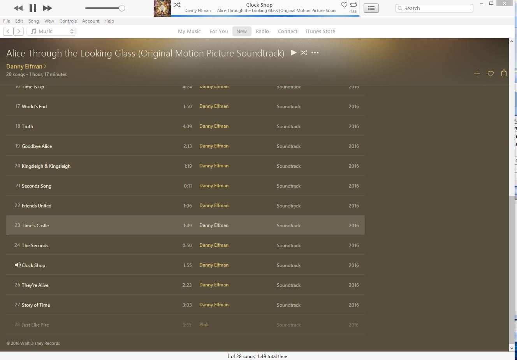The image size is (517, 360).
Task: Open the Up Next list
Action: click(371, 8)
